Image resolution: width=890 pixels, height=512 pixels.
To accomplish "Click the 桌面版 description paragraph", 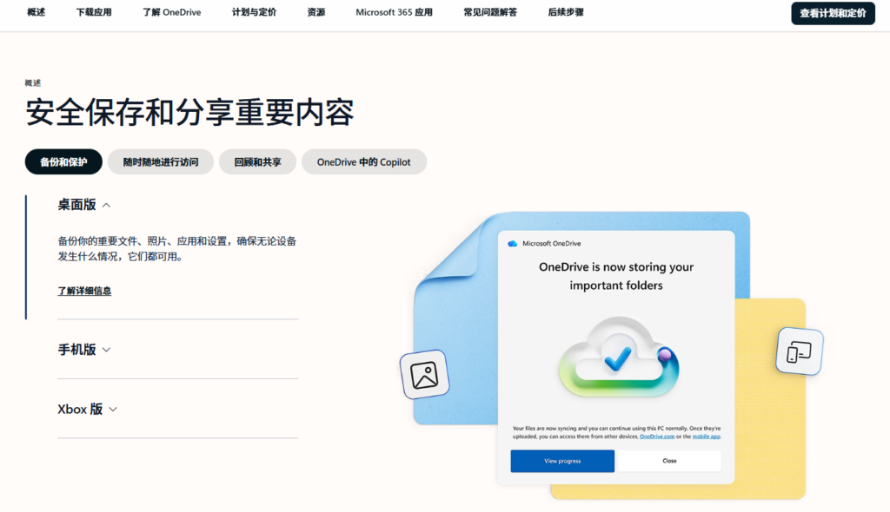I will (x=176, y=248).
